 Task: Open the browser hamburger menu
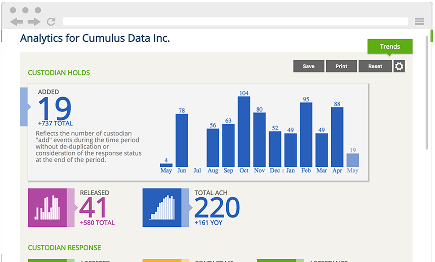point(419,22)
